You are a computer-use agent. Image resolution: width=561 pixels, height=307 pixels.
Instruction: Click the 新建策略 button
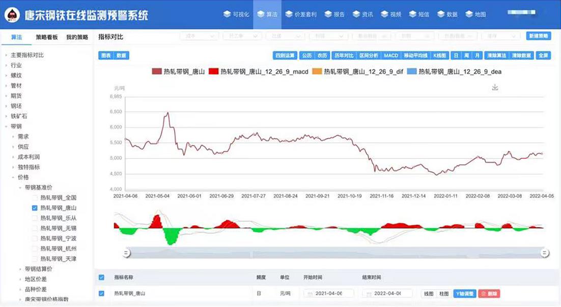pyautogui.click(x=538, y=36)
